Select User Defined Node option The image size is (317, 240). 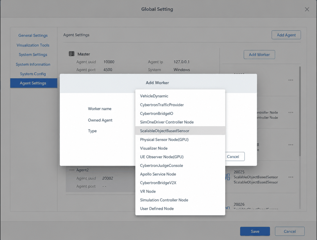tap(180, 209)
